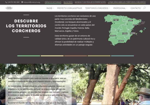The image size is (150, 105).
Task: Select the Andalucía label on map
Action: click(121, 41)
